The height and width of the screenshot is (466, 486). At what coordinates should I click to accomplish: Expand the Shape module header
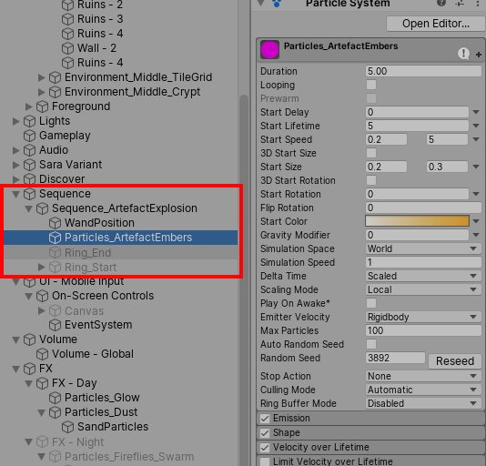tap(370, 433)
